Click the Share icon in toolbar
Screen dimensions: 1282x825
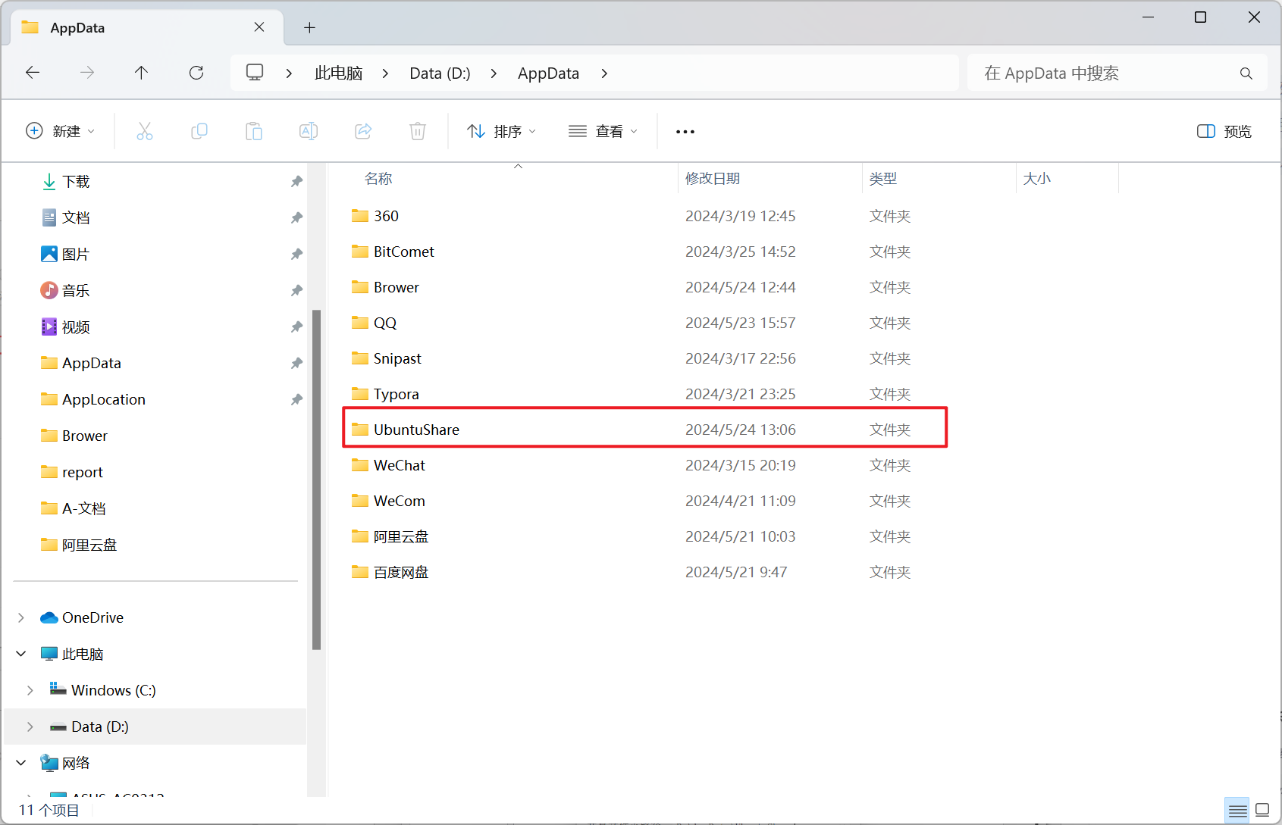pos(363,131)
